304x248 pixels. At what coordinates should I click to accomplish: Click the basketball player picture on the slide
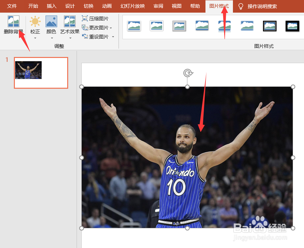click(187, 157)
